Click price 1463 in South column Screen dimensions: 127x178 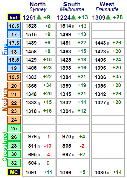pos(65,52)
